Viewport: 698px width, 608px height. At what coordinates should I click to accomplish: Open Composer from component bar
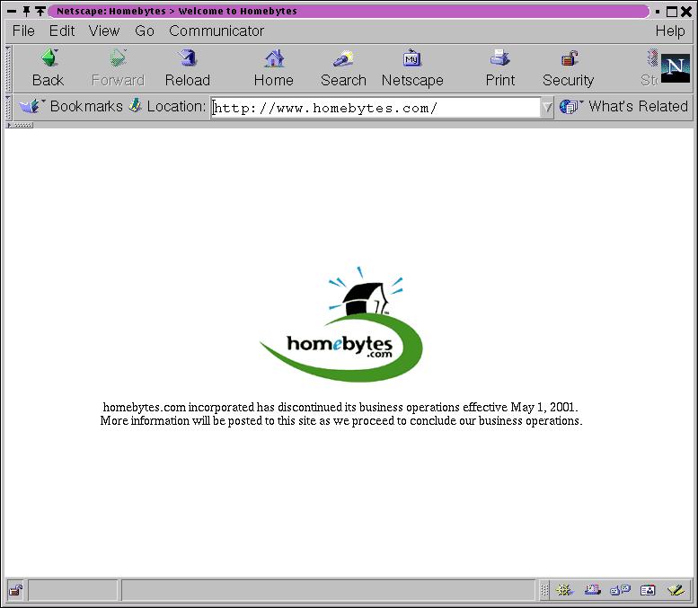tap(676, 590)
